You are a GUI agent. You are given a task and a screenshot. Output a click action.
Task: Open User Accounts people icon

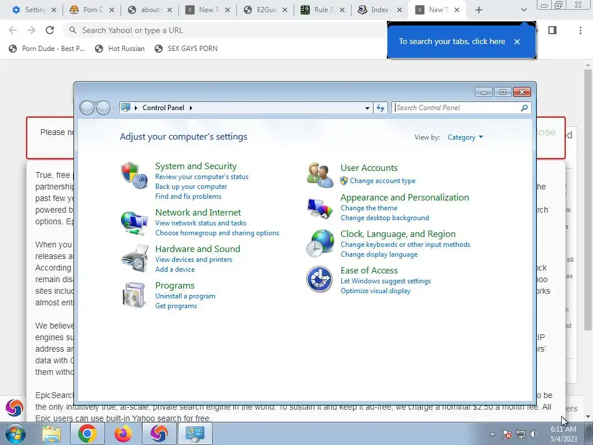click(320, 176)
